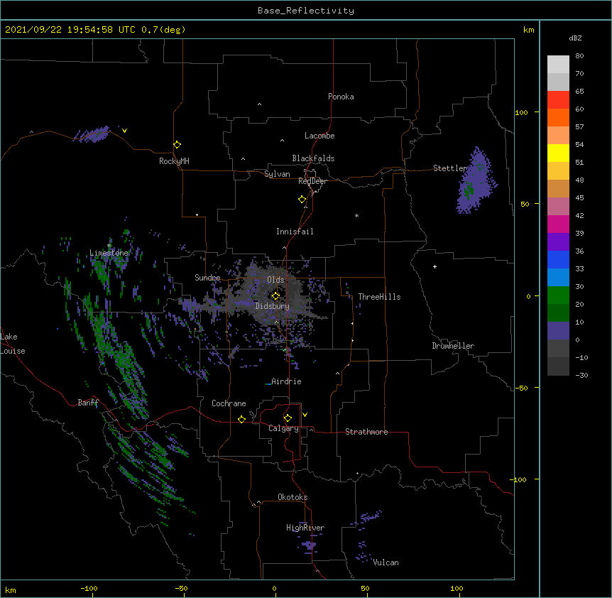
Task: Click the yellow diamond marker below Cochrane
Action: 241,419
